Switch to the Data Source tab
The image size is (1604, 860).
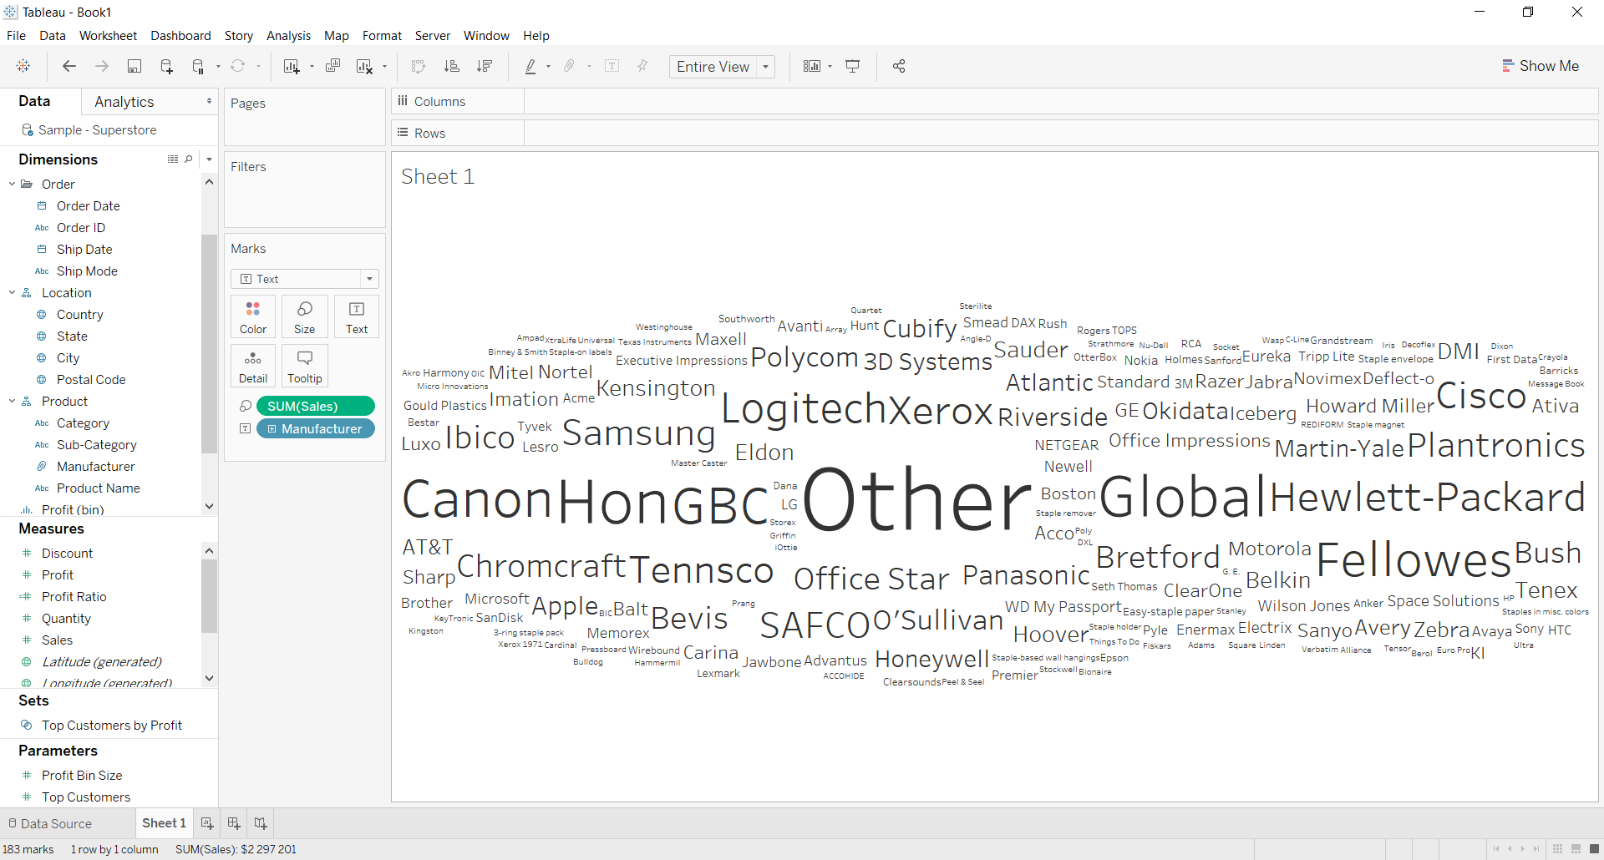tap(50, 823)
